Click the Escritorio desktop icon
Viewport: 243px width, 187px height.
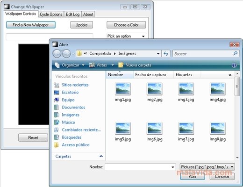pos(57,93)
